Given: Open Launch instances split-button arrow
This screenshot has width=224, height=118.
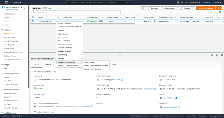Looking at the screenshot, I should 218,8.
